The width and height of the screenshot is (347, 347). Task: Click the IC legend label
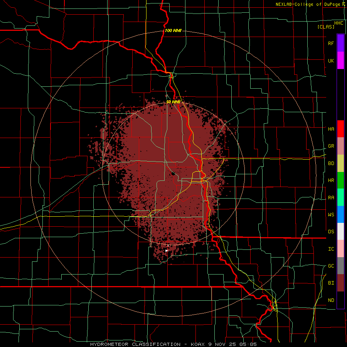click(x=331, y=249)
